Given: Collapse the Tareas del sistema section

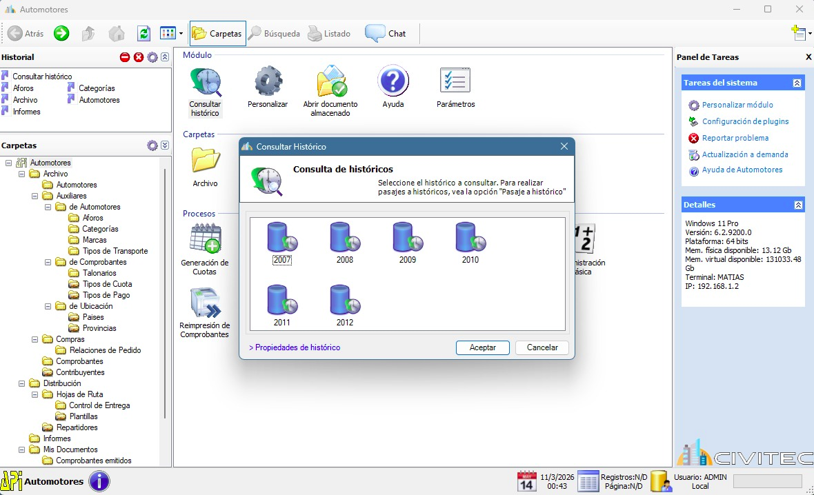Looking at the screenshot, I should tap(797, 83).
